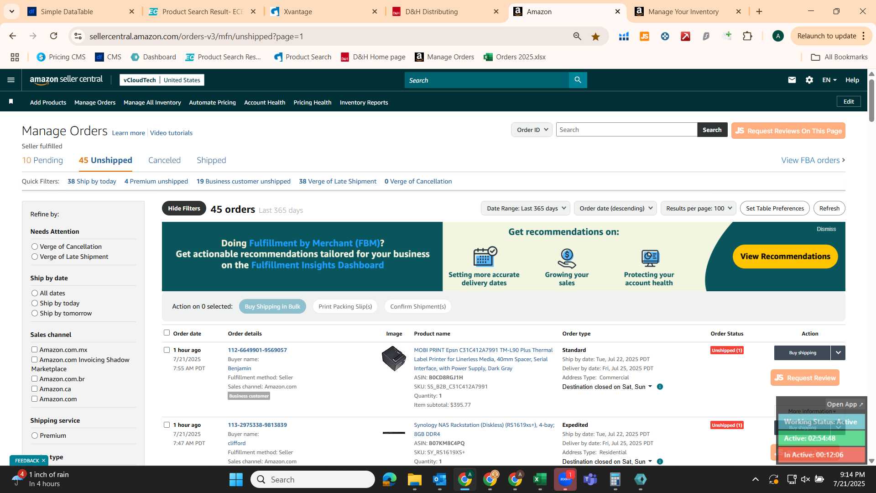Click the info icon on Synology order row

(660, 462)
